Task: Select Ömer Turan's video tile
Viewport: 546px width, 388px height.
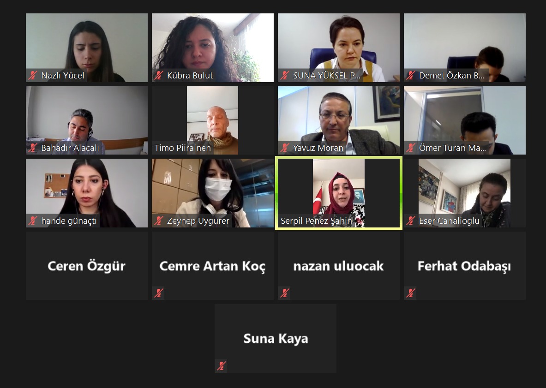Action: point(464,120)
